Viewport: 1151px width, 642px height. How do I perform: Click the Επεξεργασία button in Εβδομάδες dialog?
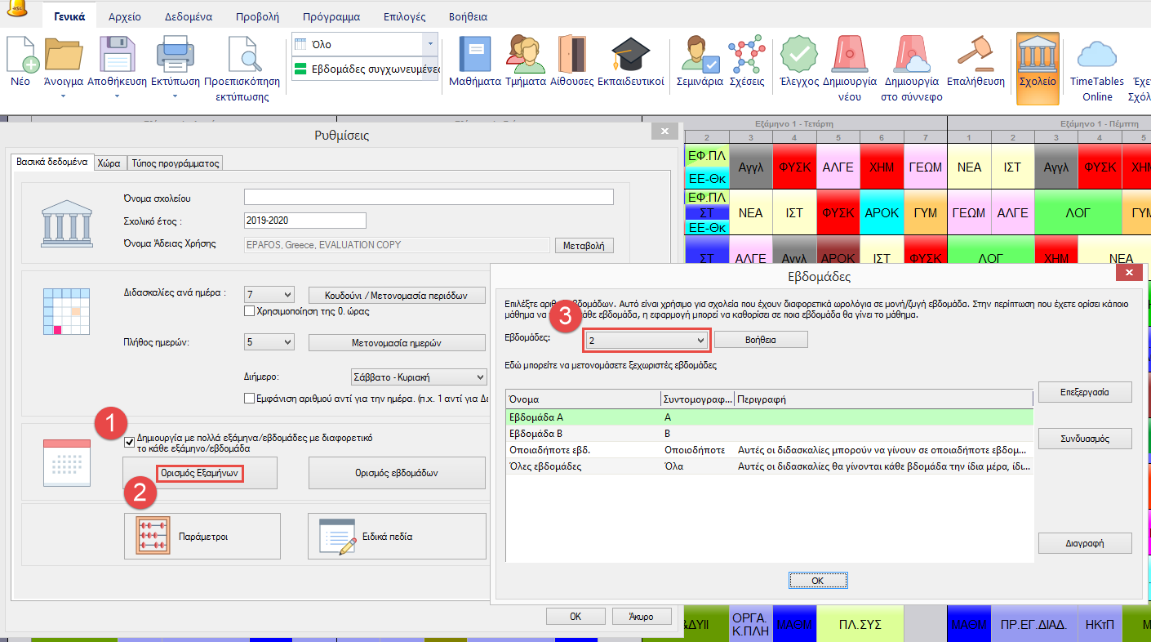click(x=1085, y=392)
